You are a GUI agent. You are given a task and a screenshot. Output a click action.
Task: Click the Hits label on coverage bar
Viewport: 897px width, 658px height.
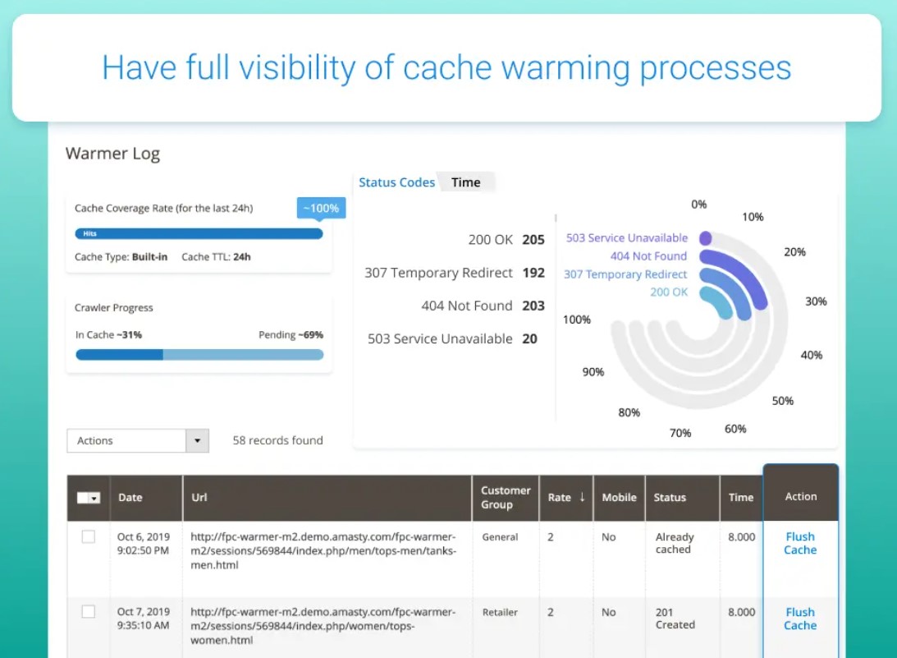(89, 234)
